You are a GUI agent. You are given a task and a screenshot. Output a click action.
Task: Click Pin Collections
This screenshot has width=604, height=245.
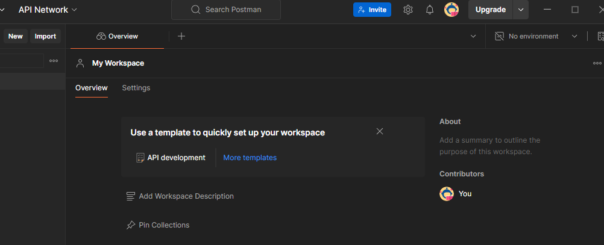pos(158,225)
